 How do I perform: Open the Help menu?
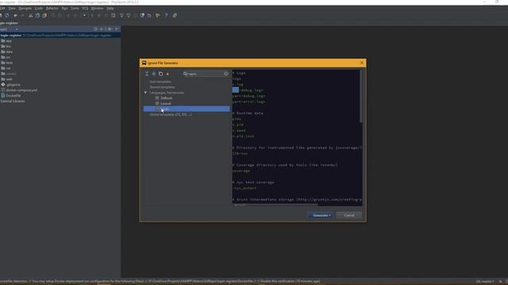110,8
